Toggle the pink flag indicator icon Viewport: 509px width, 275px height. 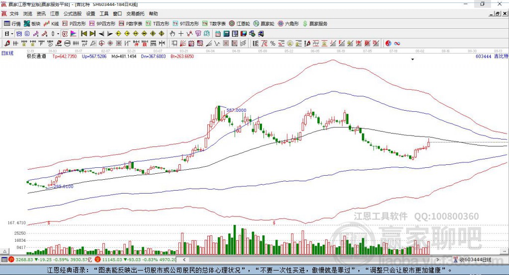74,34
